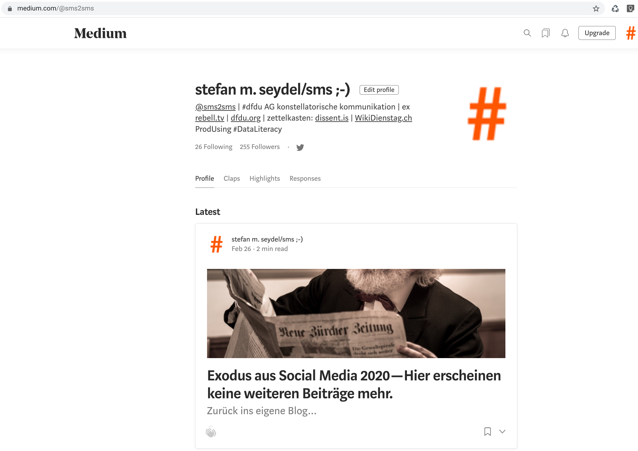
Task: Click the Upgrade button
Action: pyautogui.click(x=597, y=33)
